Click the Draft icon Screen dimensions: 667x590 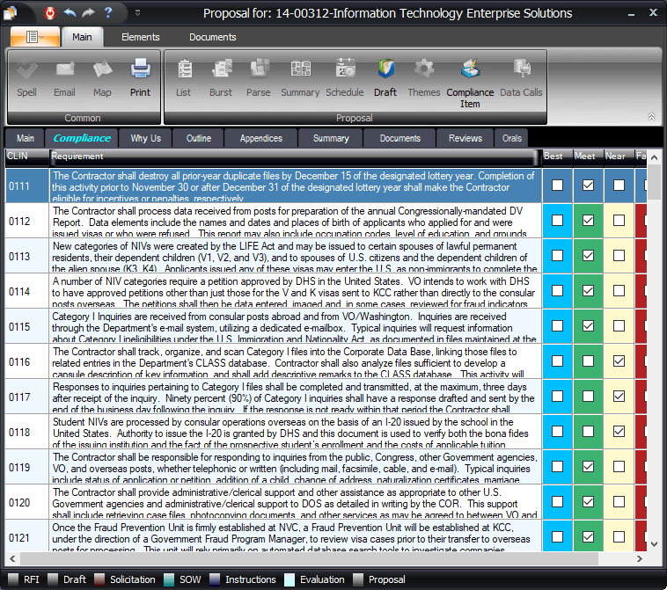tap(385, 69)
